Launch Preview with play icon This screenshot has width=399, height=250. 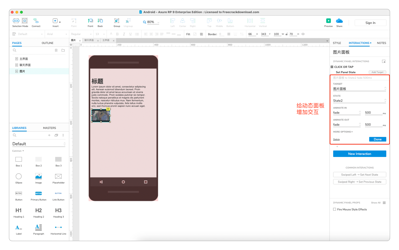(x=328, y=21)
